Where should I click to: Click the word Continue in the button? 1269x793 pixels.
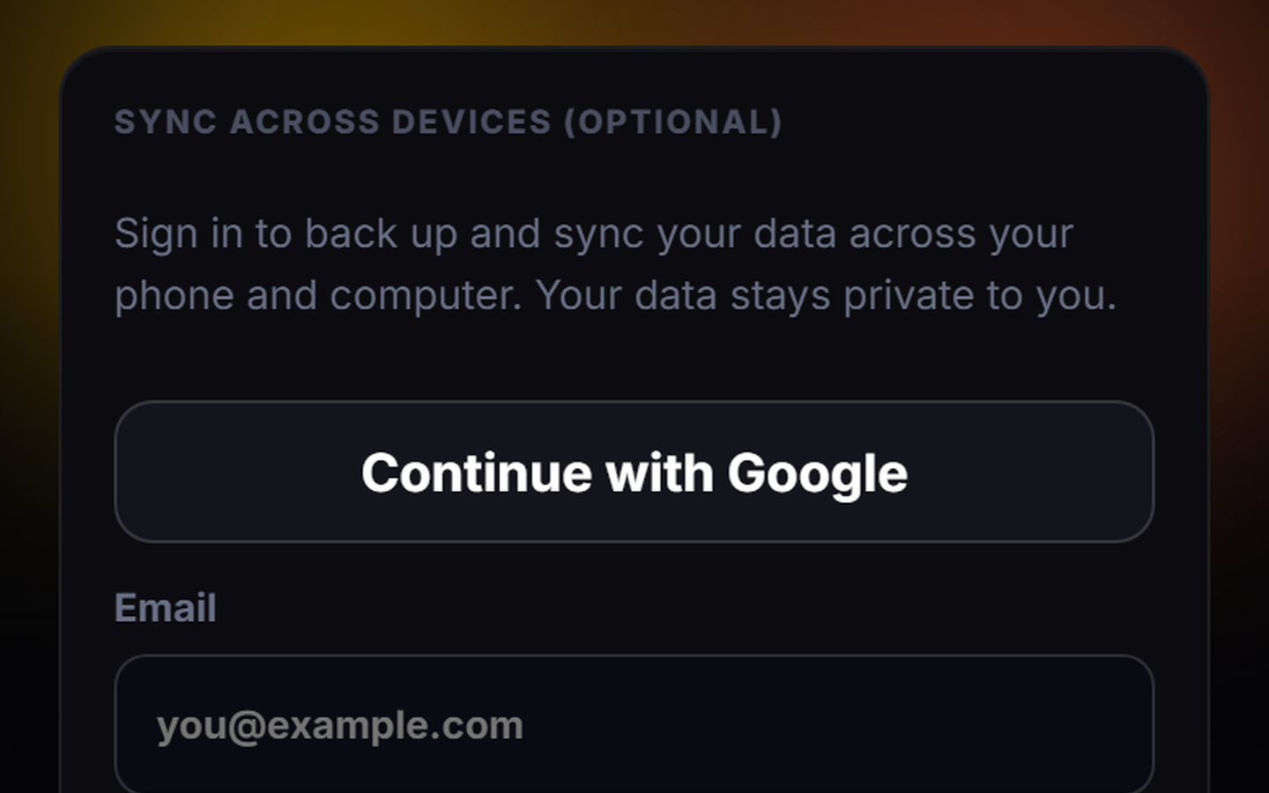(x=476, y=472)
